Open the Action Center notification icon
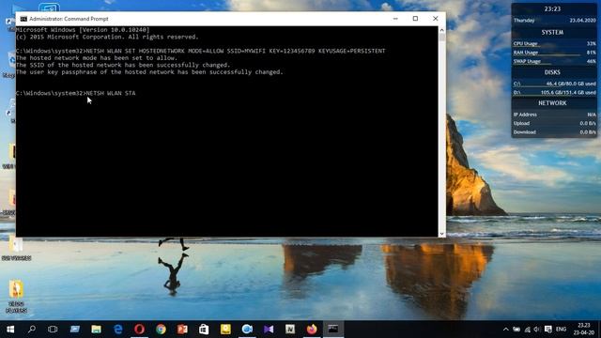Viewport: 601px width, 338px height. [x=548, y=330]
